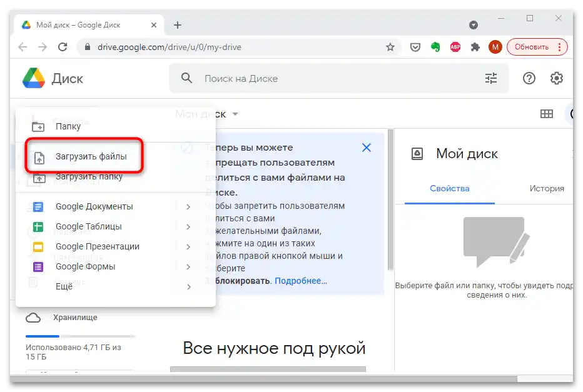Open a new browser tab
Screen dimensions: 583x392
coord(178,25)
